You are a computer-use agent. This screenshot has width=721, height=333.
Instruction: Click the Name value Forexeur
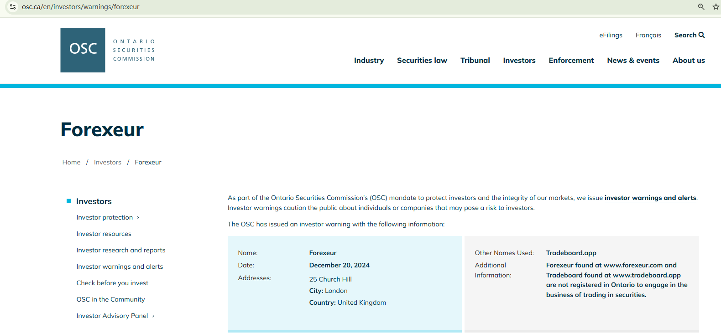tap(323, 253)
